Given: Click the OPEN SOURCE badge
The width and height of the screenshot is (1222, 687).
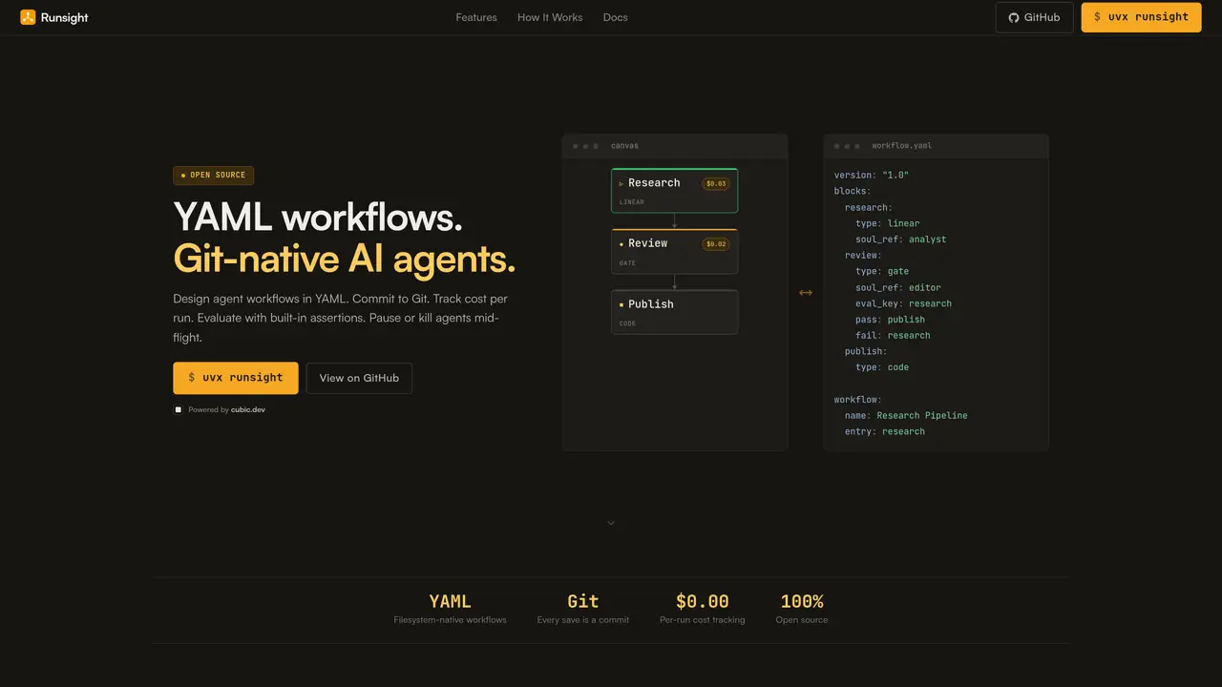Looking at the screenshot, I should pos(213,176).
